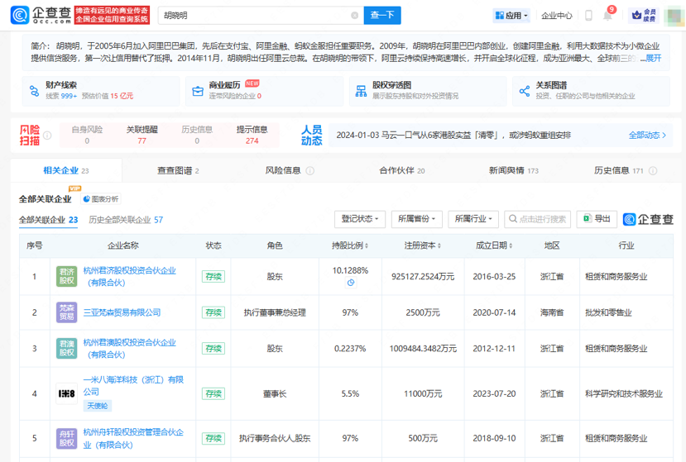The image size is (686, 462).
Task: Export the list with 导出 button
Action: 597,219
